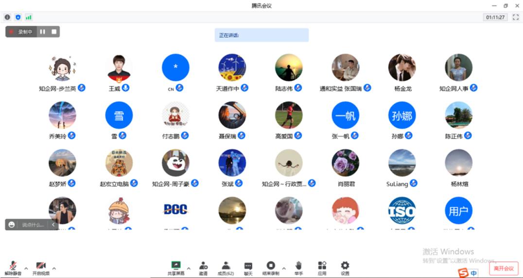Screen dimensions: 523x278
Task: Open share screen options arrow
Action: coord(189,268)
